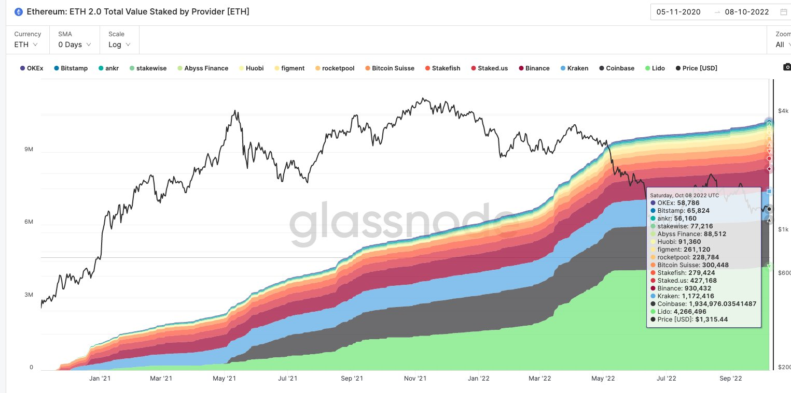Toggle Lido series in the legend
Viewport: 791px width, 393px height.
[x=655, y=68]
